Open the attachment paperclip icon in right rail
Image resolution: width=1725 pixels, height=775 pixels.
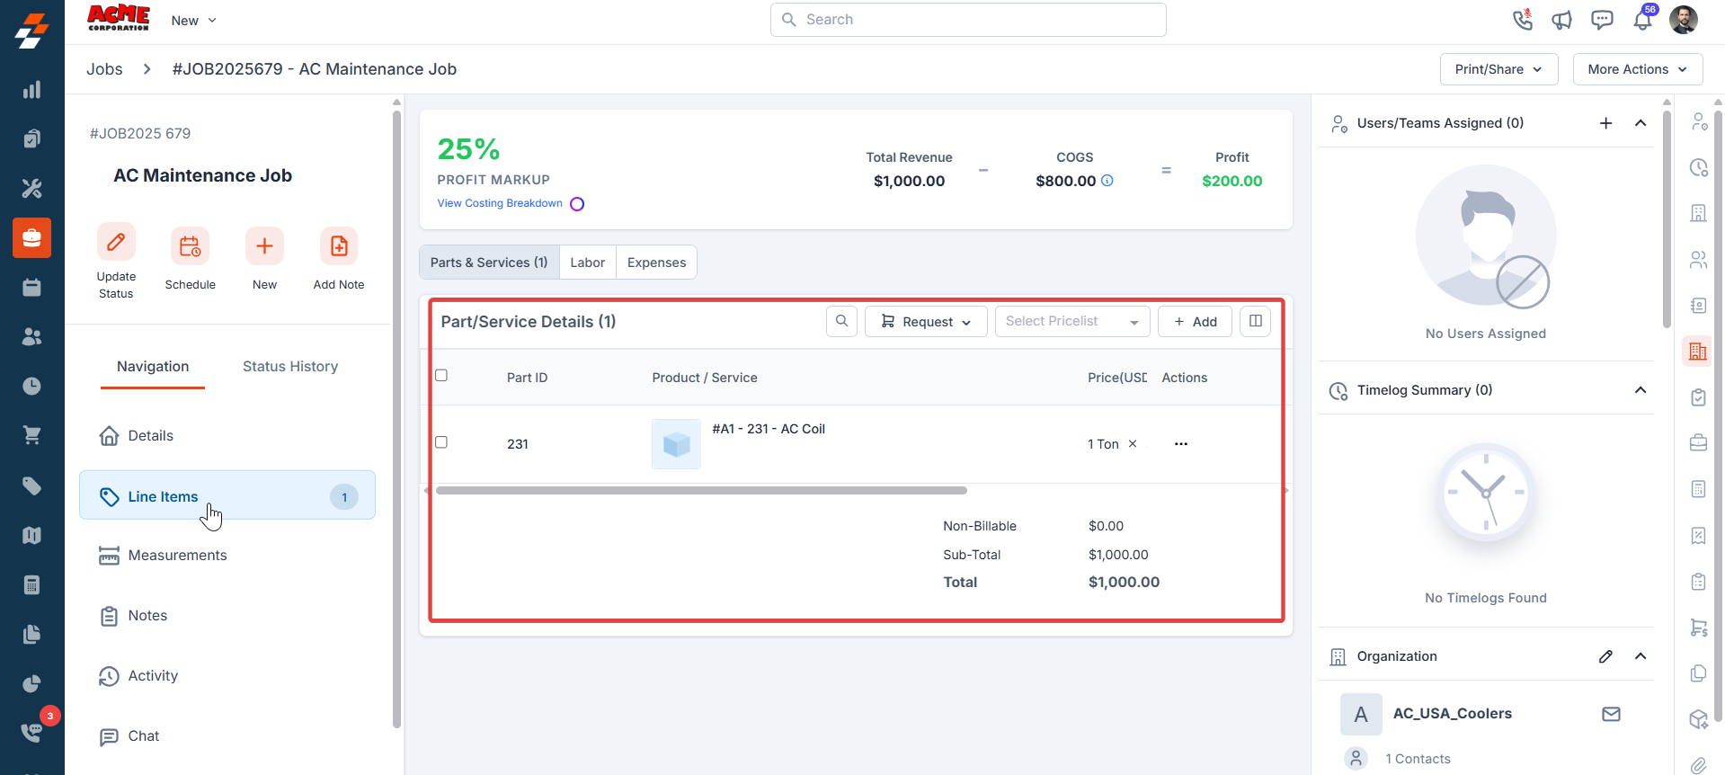(x=1698, y=765)
